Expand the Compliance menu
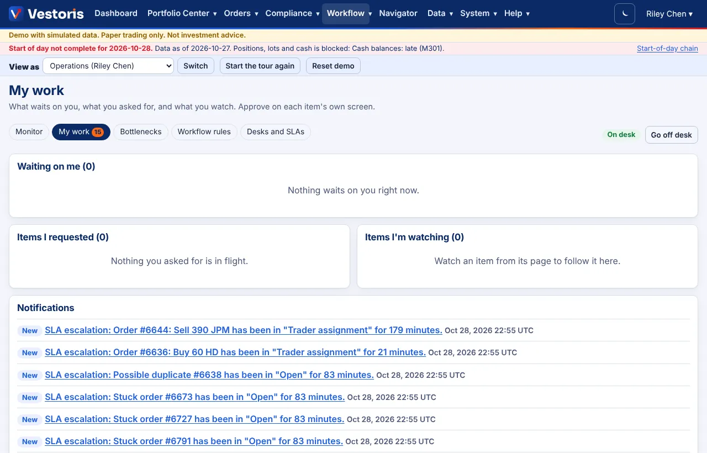707x453 pixels. click(292, 13)
